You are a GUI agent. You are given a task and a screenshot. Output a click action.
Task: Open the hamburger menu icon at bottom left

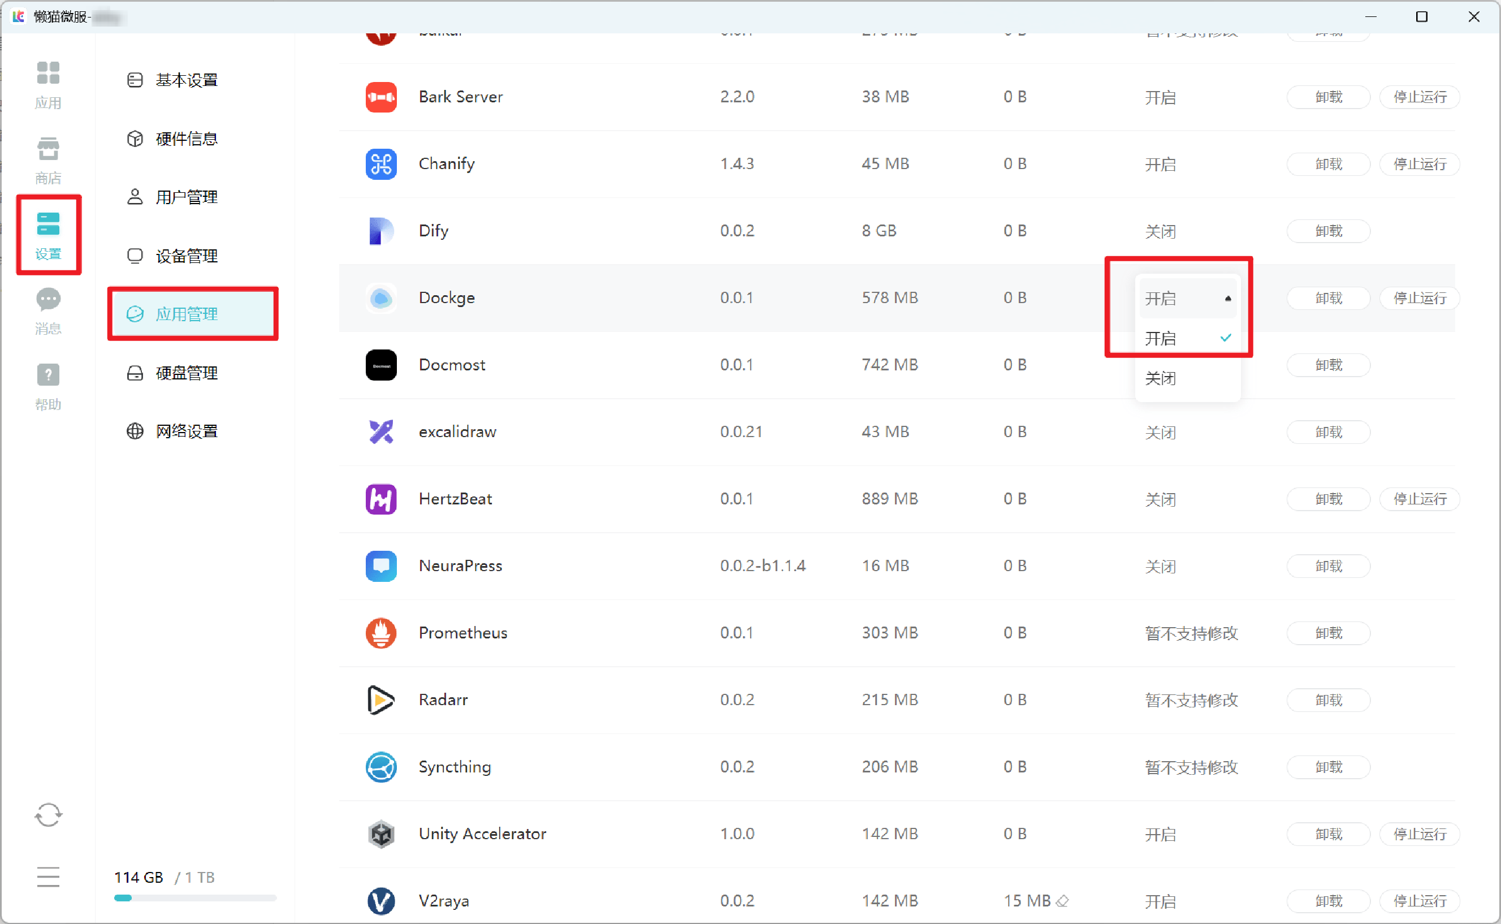[x=47, y=877]
